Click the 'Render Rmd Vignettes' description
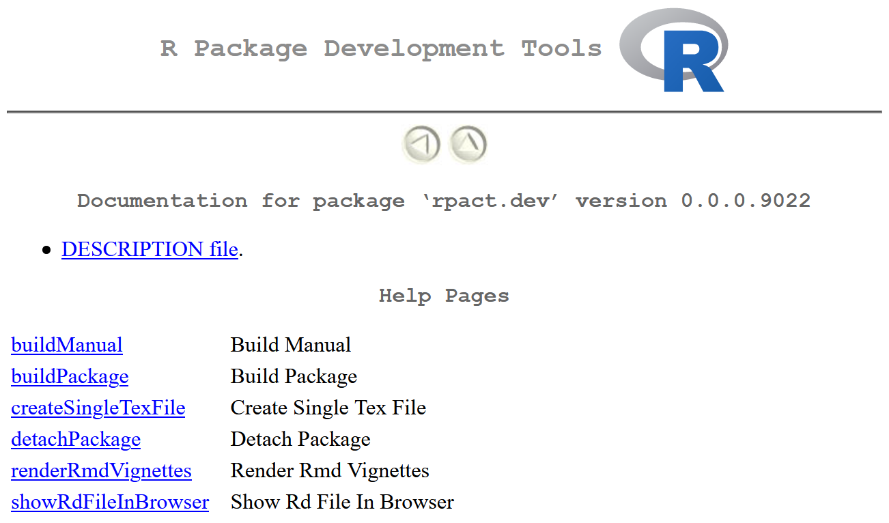Image resolution: width=889 pixels, height=523 pixels. point(330,470)
